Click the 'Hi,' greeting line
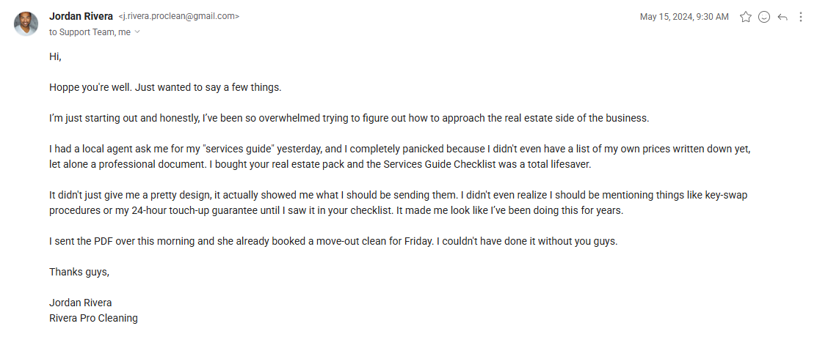The image size is (817, 359). click(x=55, y=56)
